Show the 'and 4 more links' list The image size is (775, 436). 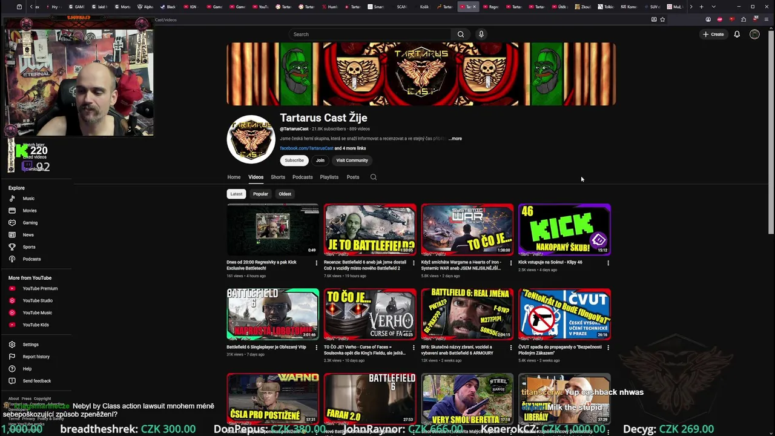tap(351, 148)
